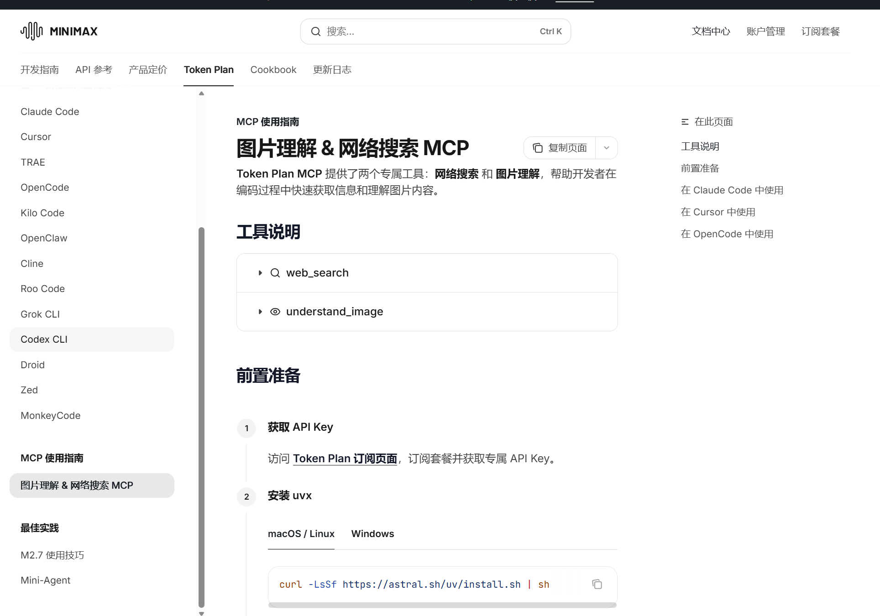
Task: Expand the web_search tool section
Action: point(260,273)
